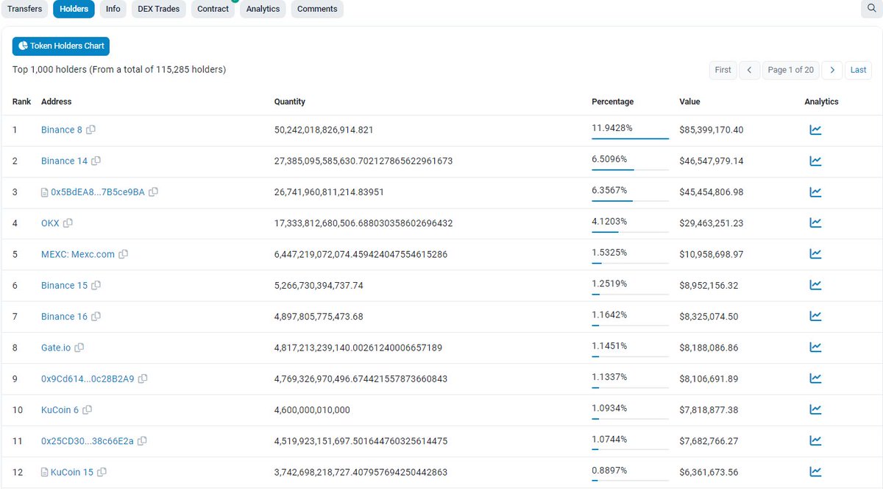The width and height of the screenshot is (883, 489).
Task: Open analytics chart for Binance 15 row
Action: click(815, 285)
